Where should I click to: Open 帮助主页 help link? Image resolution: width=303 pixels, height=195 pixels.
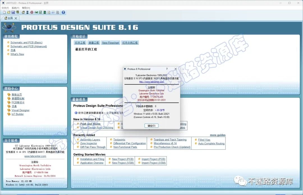point(17,95)
